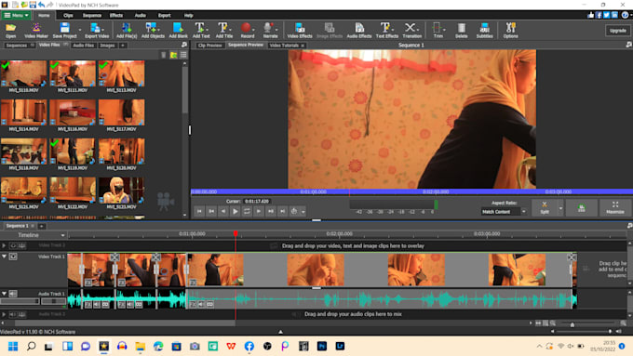Viewport: 633px width, 356px height.
Task: Click the Add Text tool
Action: click(201, 31)
